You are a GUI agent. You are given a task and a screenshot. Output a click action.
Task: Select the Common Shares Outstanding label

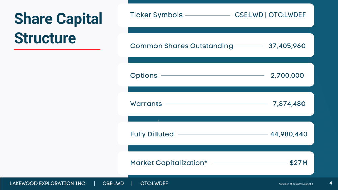[182, 46]
